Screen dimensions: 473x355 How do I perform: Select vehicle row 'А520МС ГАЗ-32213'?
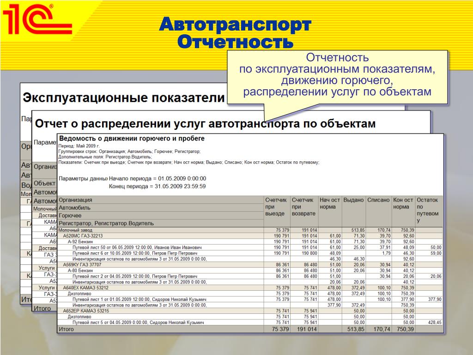[250, 236]
